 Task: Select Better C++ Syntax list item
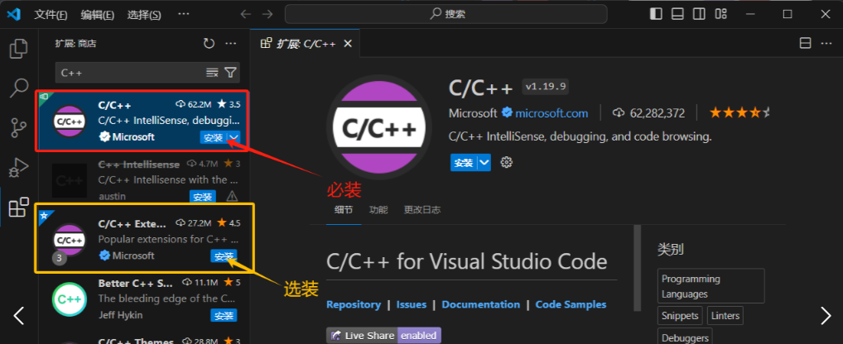(143, 299)
